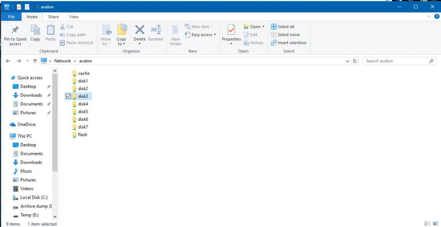Refresh the avalon folder view

click(355, 61)
